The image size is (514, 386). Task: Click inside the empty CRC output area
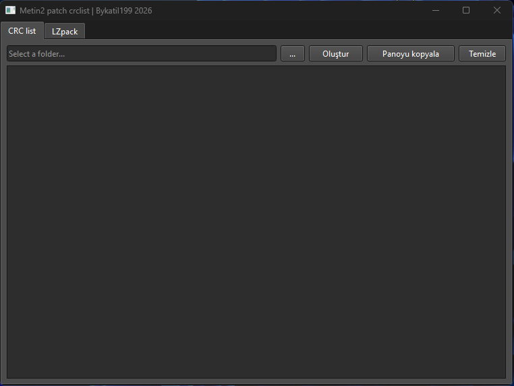point(256,221)
